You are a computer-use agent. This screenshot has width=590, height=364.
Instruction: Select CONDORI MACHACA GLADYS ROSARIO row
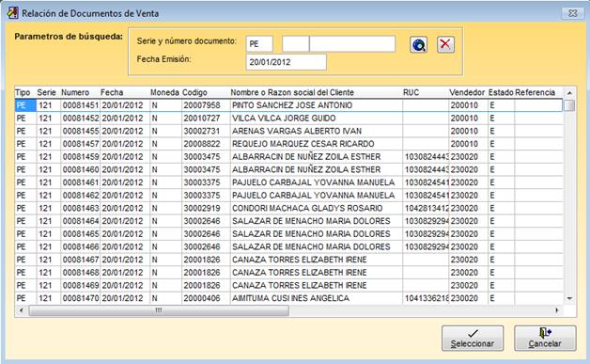(289, 209)
